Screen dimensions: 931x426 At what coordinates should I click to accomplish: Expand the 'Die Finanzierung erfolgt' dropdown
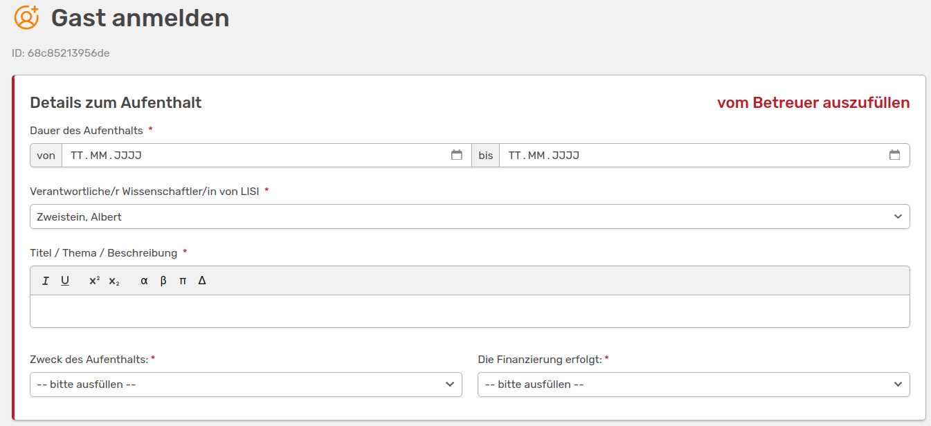(x=693, y=385)
